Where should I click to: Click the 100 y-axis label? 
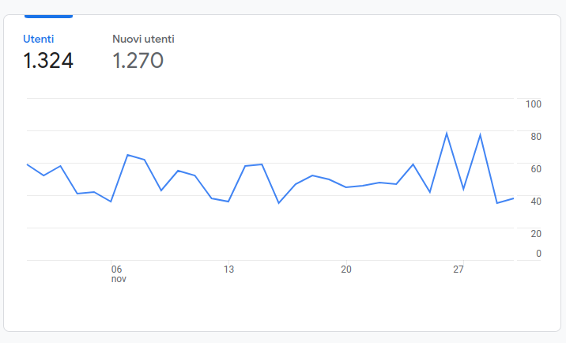click(x=533, y=104)
